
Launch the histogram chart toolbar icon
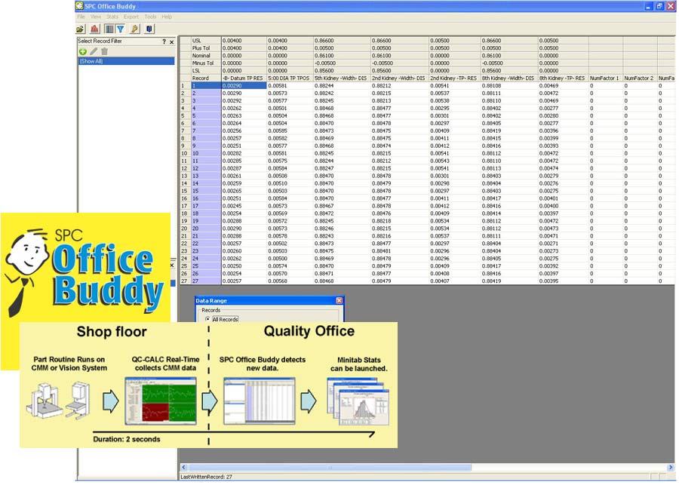pyautogui.click(x=96, y=28)
